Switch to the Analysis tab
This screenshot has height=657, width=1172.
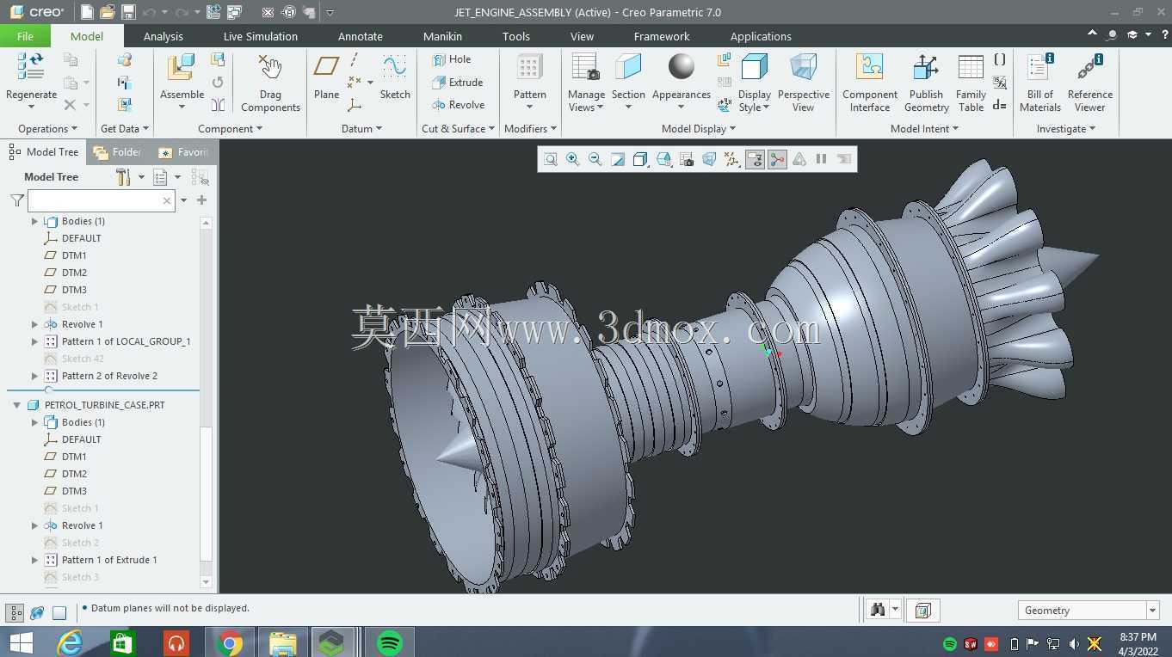(x=163, y=36)
